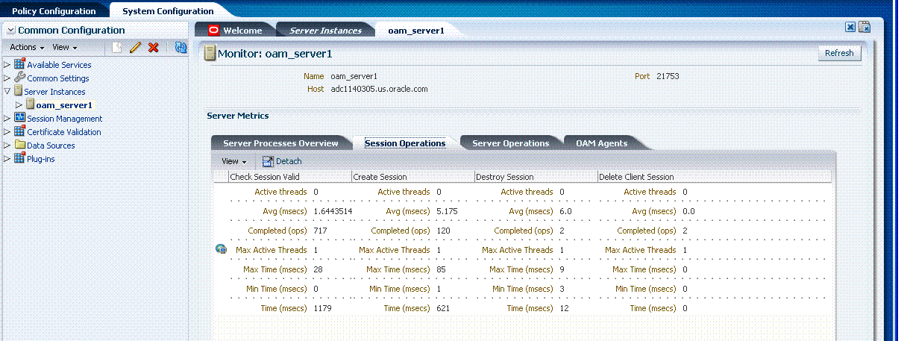
Task: Expand the Common Settings node
Action: pos(7,78)
